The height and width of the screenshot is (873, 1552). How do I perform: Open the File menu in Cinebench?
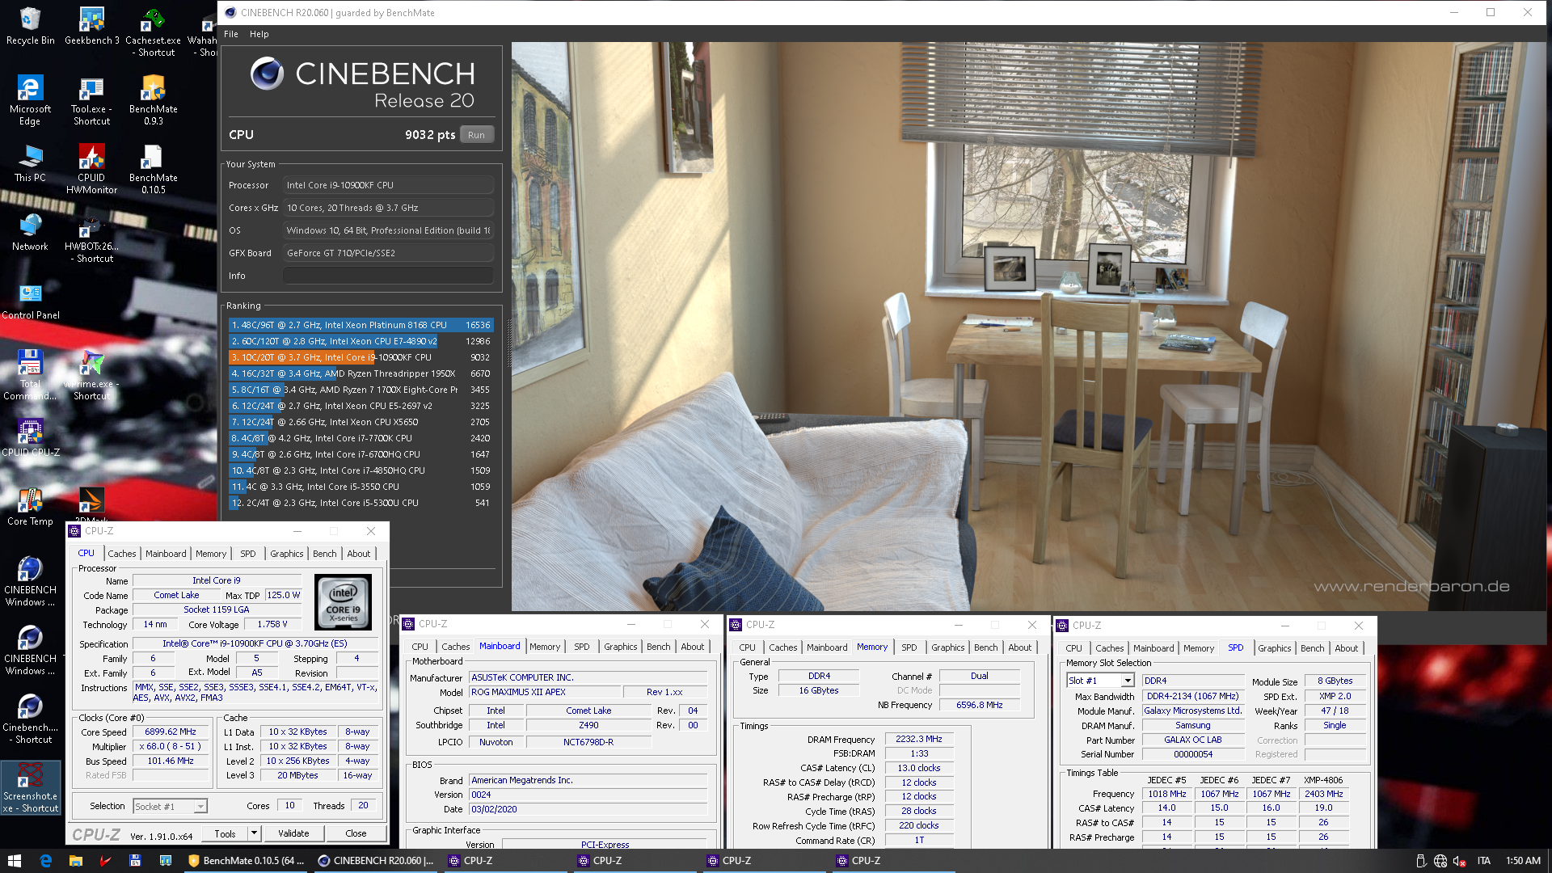click(x=231, y=34)
